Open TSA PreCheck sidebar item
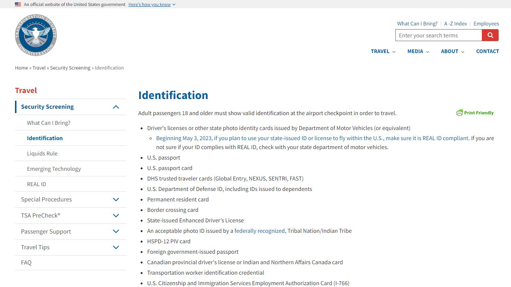The height and width of the screenshot is (287, 511). 40,216
